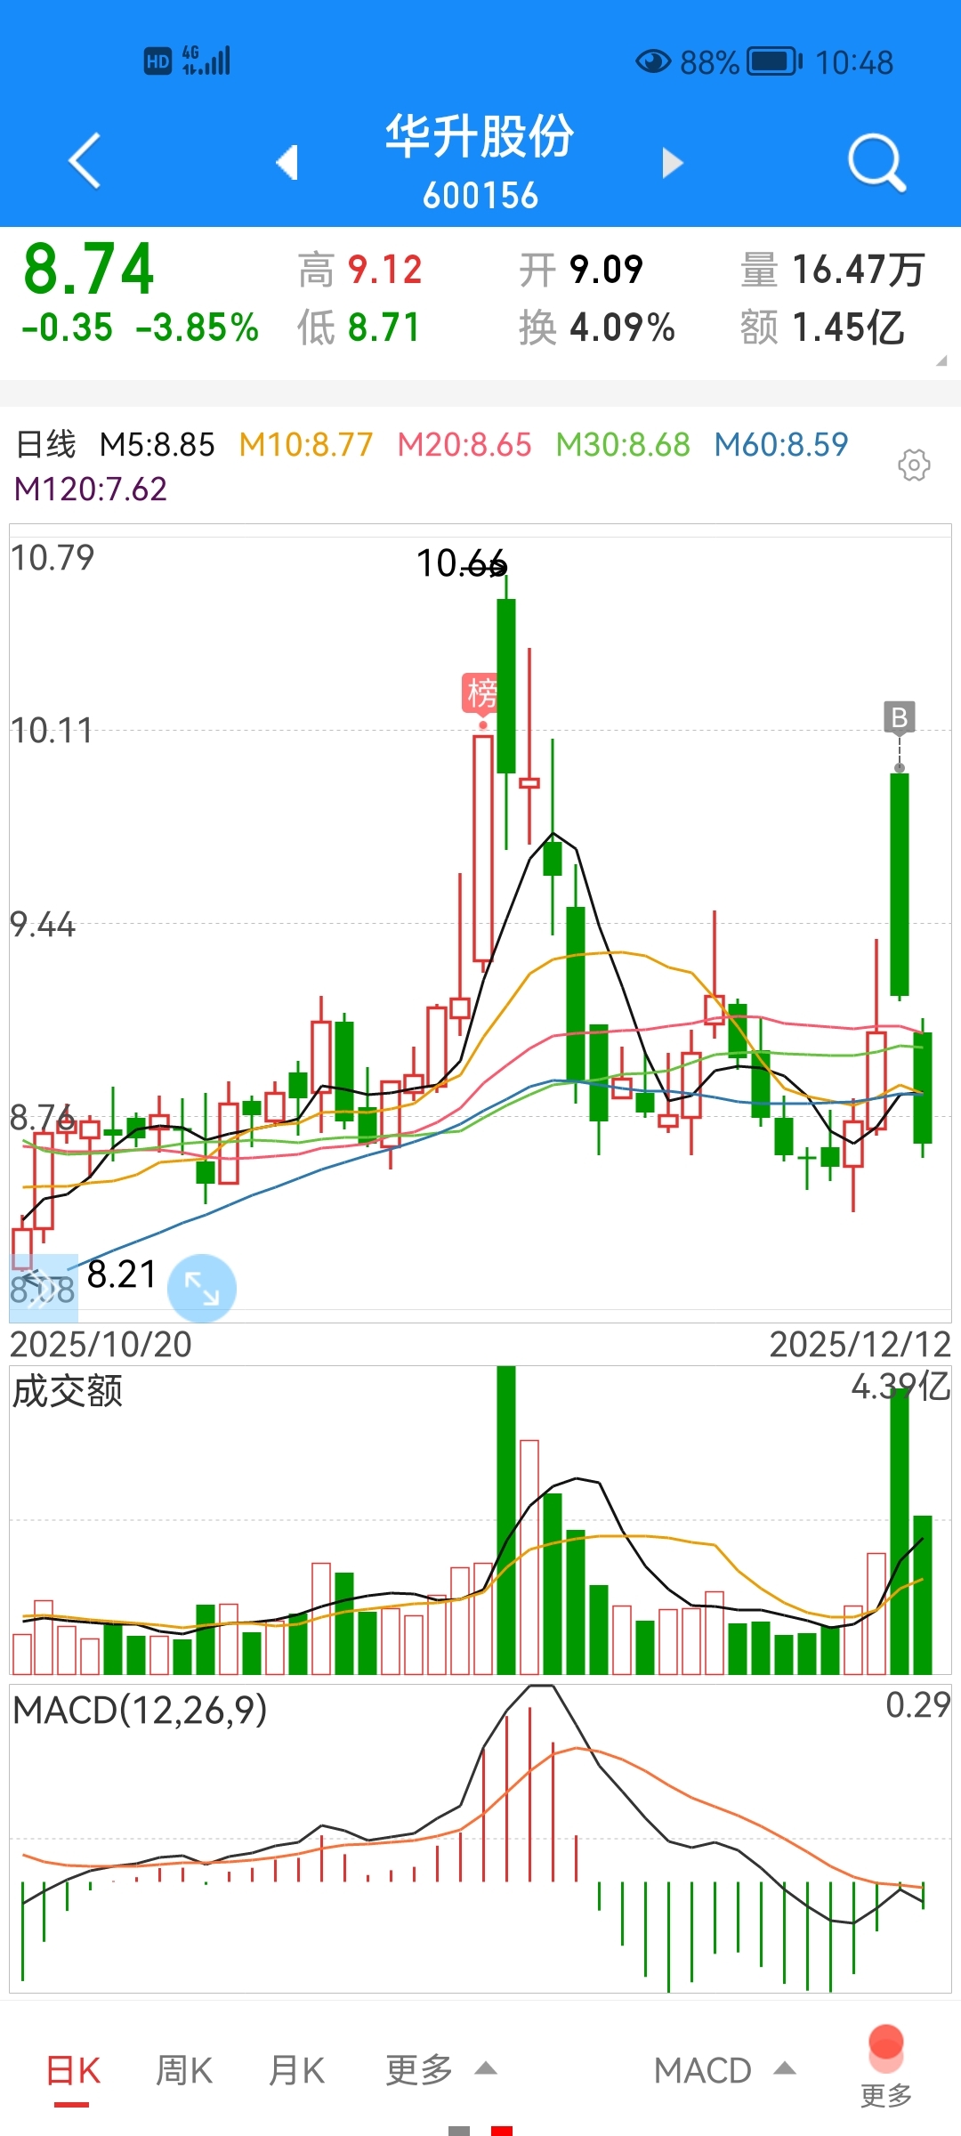Tap the eye comfort status icon
The image size is (961, 2136).
[653, 61]
